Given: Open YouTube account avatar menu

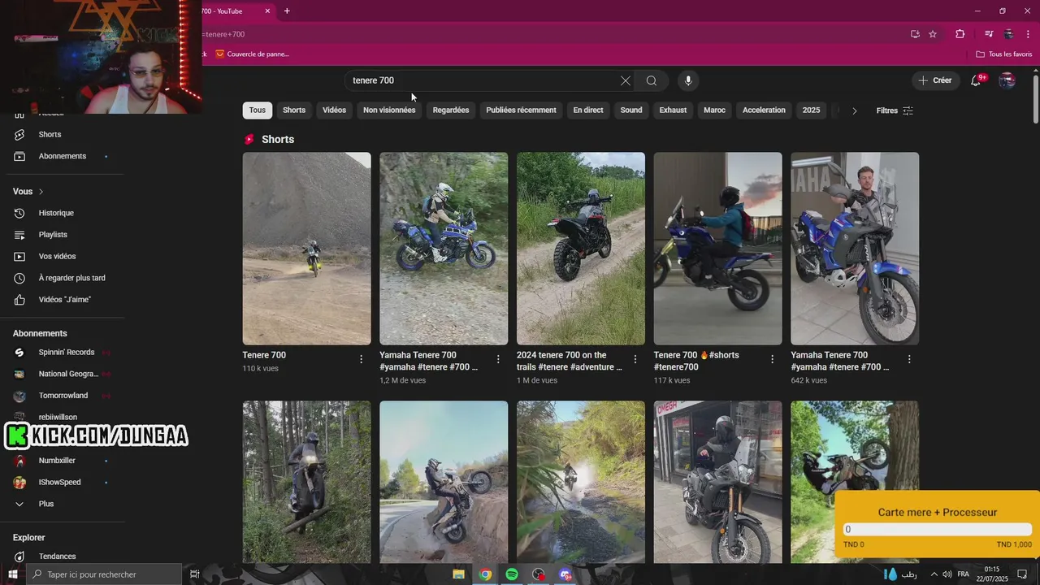Looking at the screenshot, I should 1007,80.
